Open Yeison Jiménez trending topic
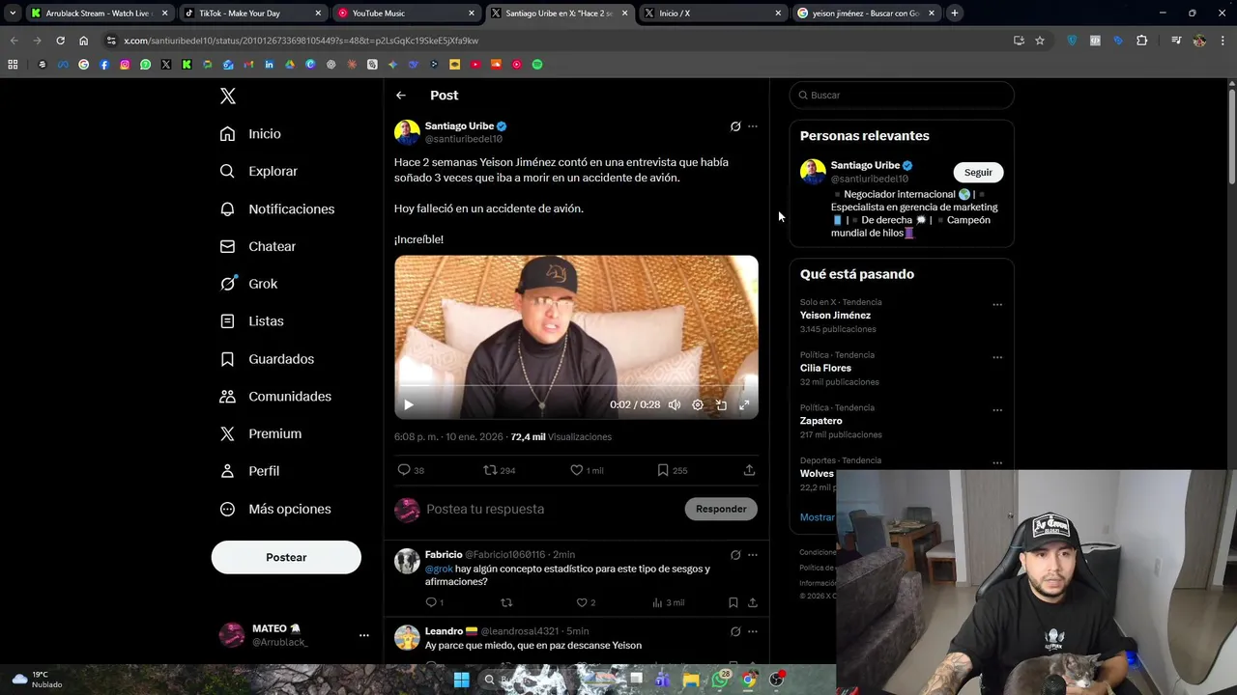 (x=835, y=316)
